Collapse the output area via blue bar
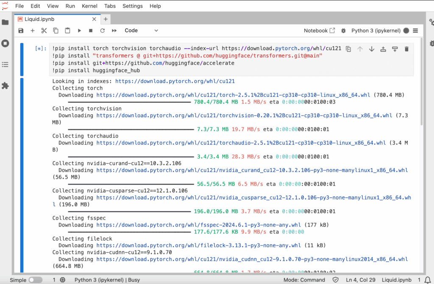The height and width of the screenshot is (284, 434). pyautogui.click(x=22, y=175)
